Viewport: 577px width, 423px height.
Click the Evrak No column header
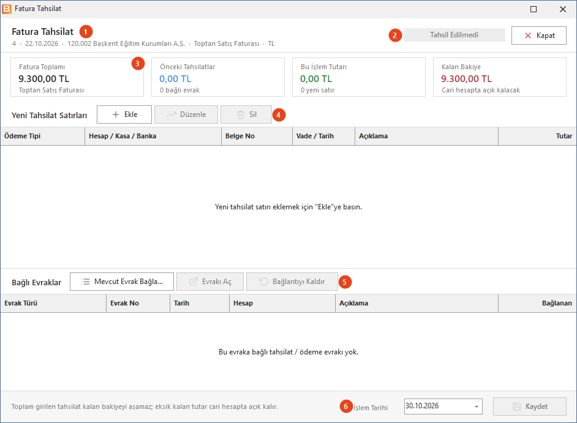(x=138, y=304)
